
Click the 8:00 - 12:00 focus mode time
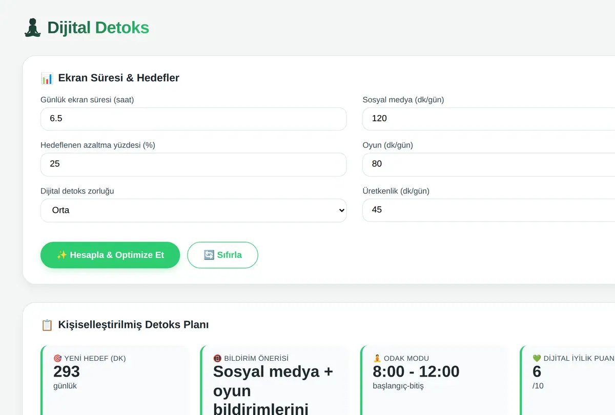pyautogui.click(x=416, y=372)
